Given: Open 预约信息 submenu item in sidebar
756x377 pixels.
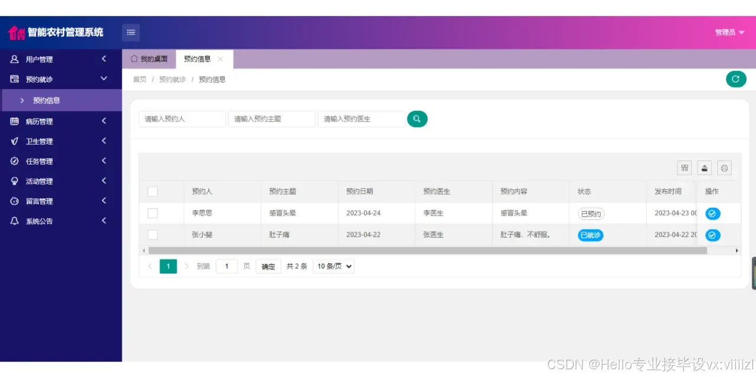Looking at the screenshot, I should coord(61,100).
